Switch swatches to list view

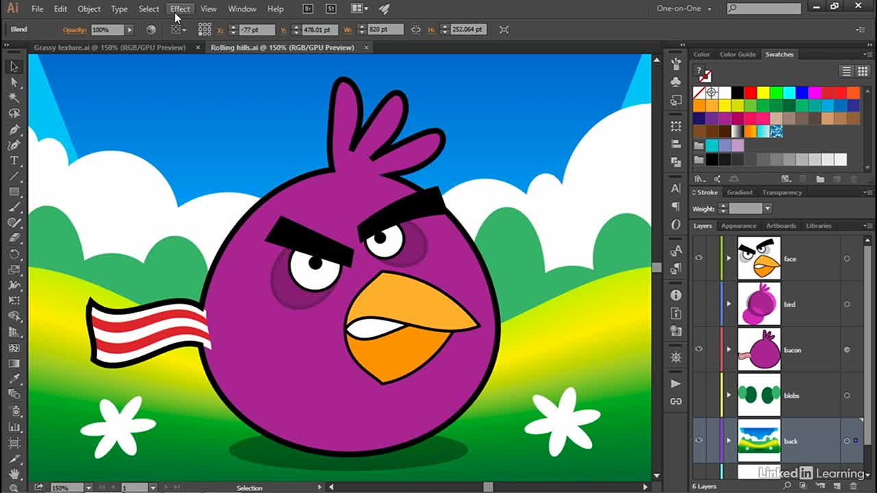pos(846,71)
